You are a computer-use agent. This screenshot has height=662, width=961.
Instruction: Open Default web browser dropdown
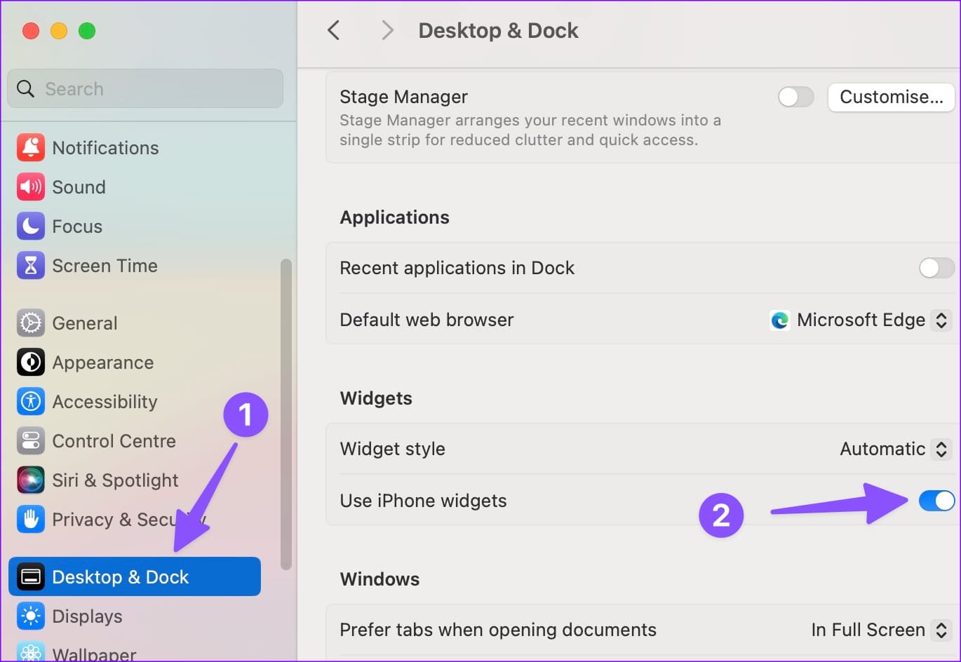click(861, 320)
